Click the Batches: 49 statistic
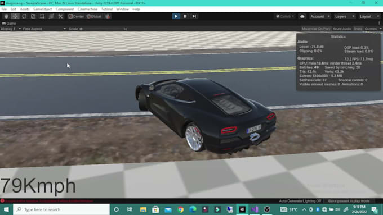Screen dimensions: 383x215 309,67
